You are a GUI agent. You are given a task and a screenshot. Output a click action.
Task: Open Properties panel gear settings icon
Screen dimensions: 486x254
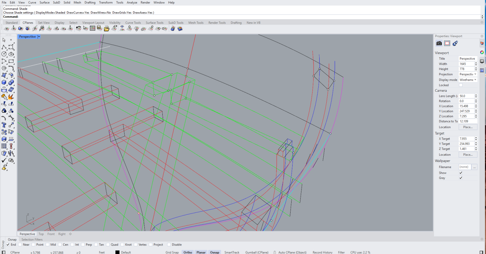click(x=482, y=36)
